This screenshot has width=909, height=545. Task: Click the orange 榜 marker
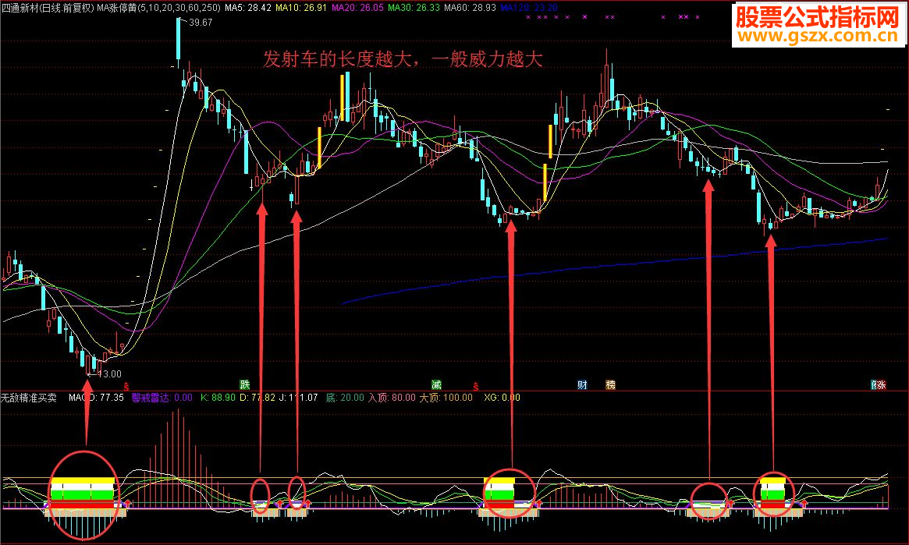(610, 384)
